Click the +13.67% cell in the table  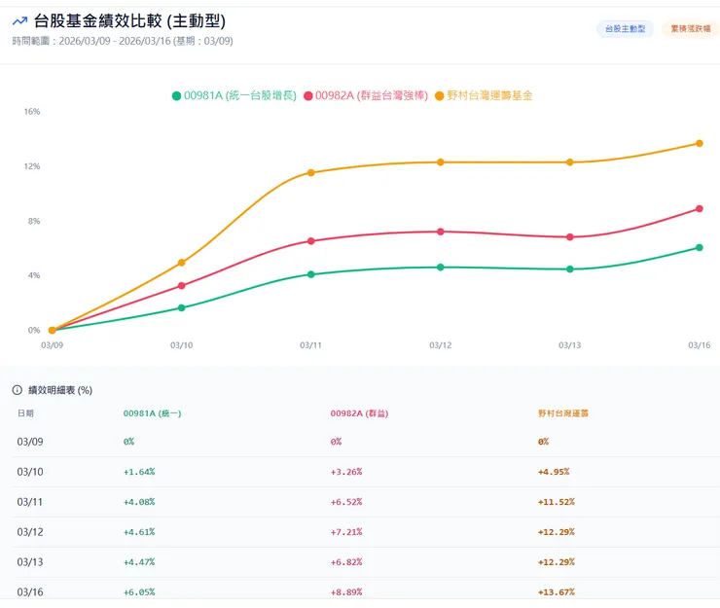[557, 591]
